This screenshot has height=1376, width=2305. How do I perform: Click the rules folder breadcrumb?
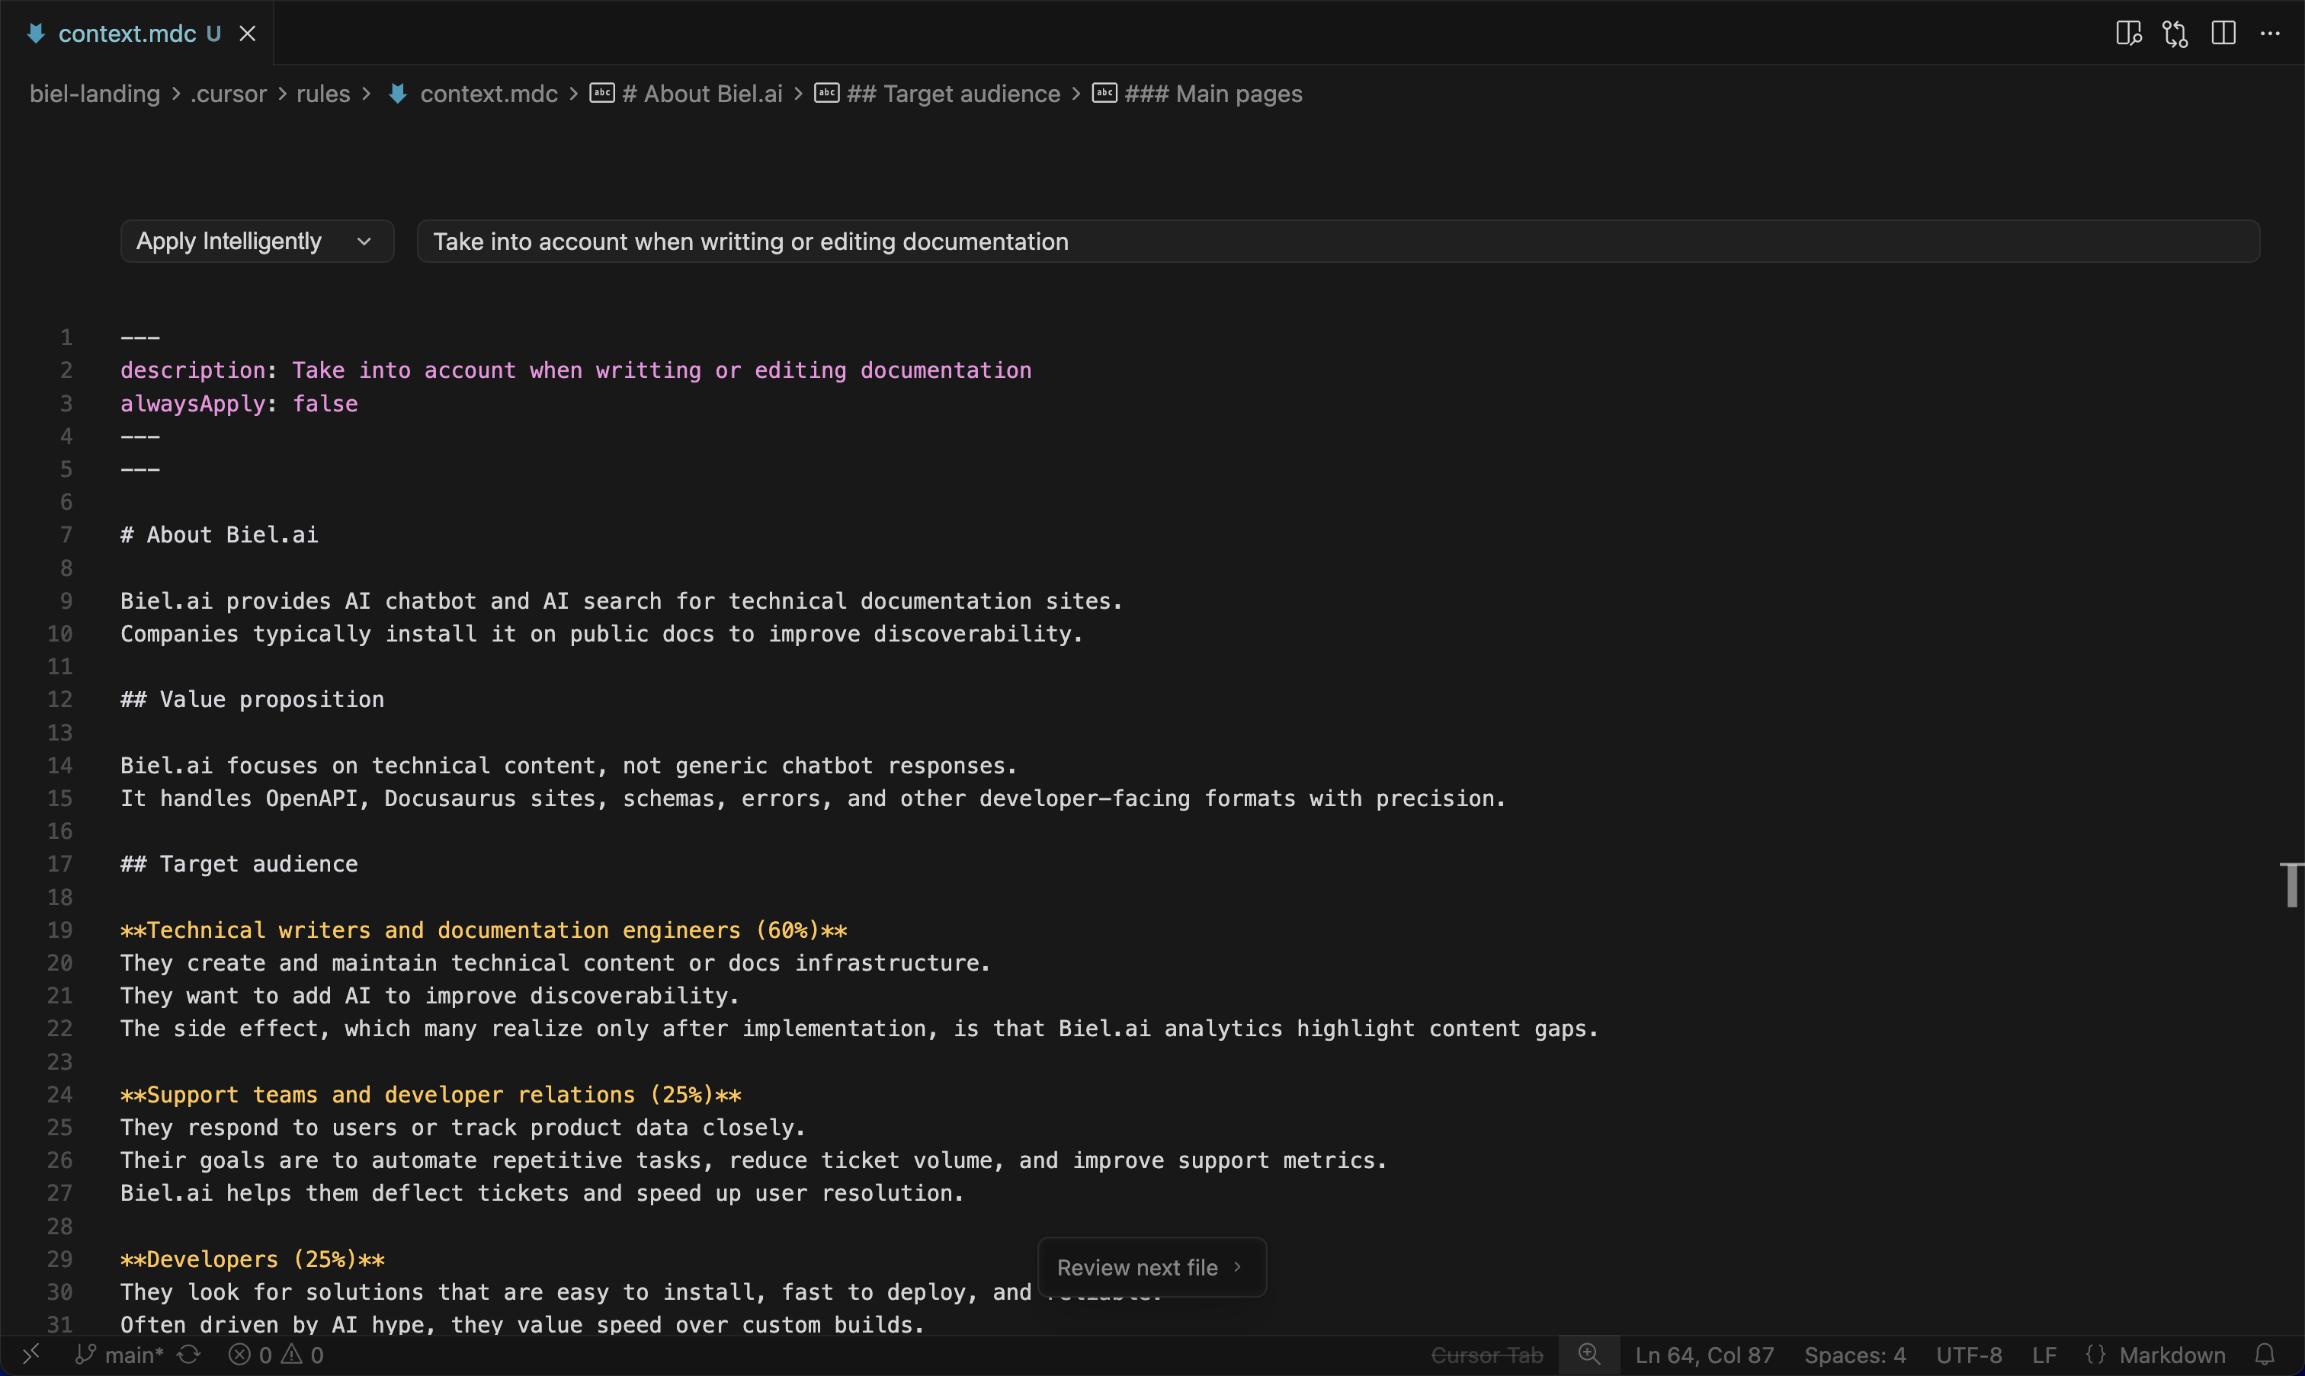pyautogui.click(x=322, y=94)
